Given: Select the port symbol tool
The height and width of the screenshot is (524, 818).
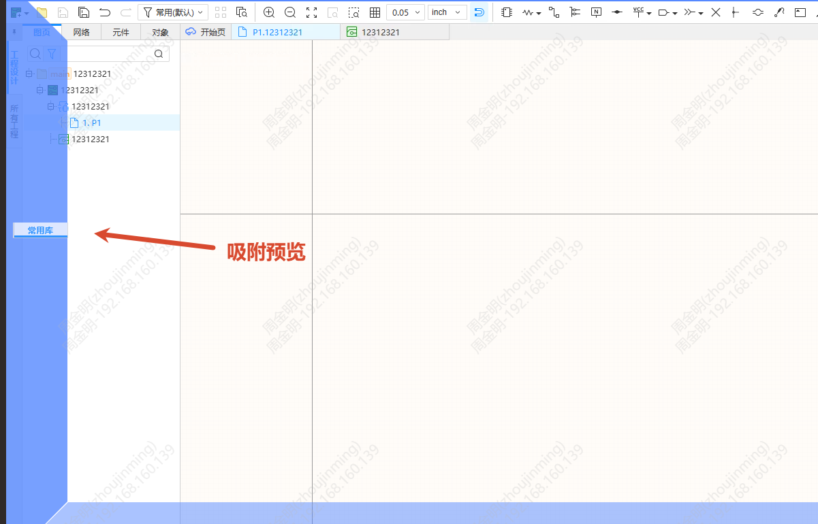Looking at the screenshot, I should 663,12.
